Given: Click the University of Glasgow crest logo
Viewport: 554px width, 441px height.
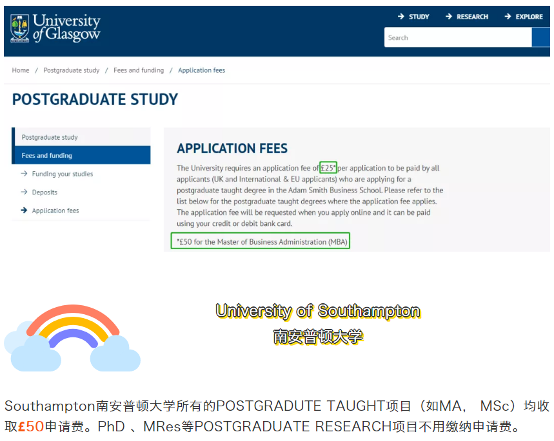Looking at the screenshot, I should pos(20,28).
